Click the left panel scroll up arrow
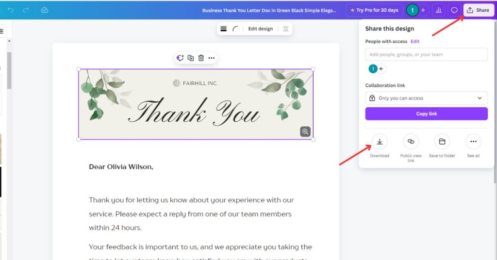497x260 pixels. pos(9,41)
